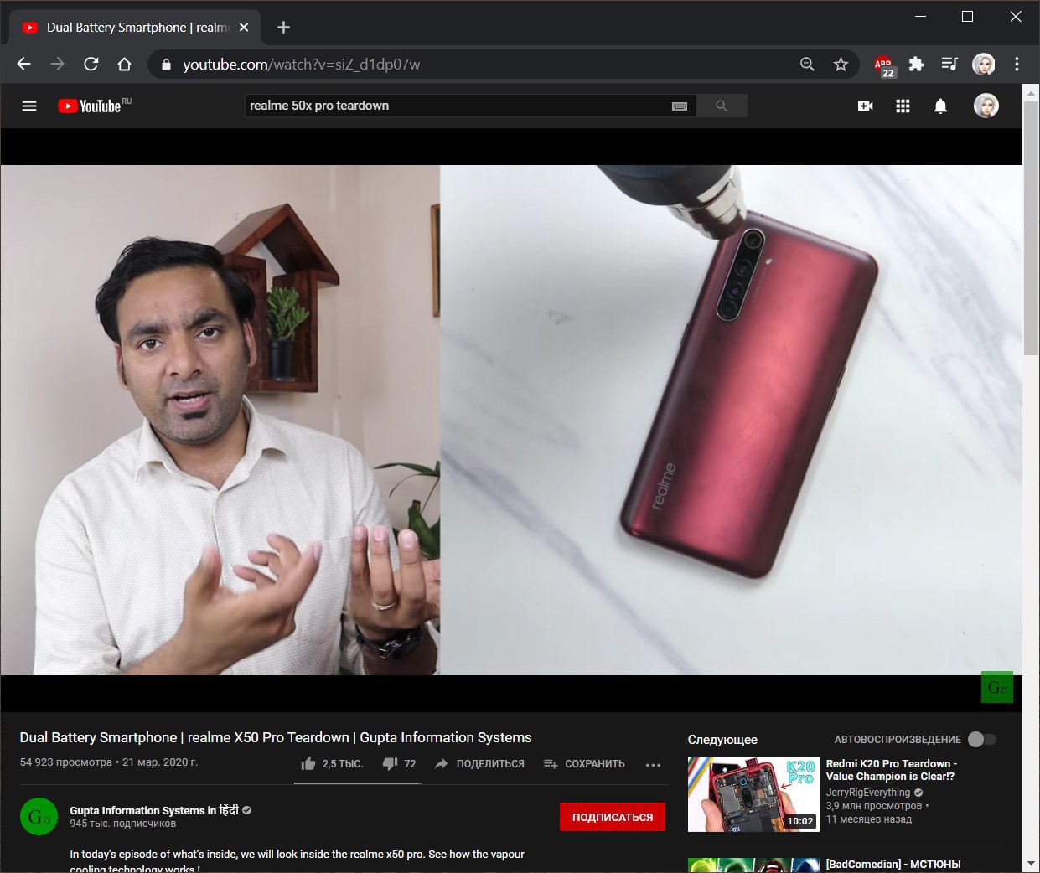Dislike the video with thumbs down
1040x873 pixels.
tap(399, 764)
